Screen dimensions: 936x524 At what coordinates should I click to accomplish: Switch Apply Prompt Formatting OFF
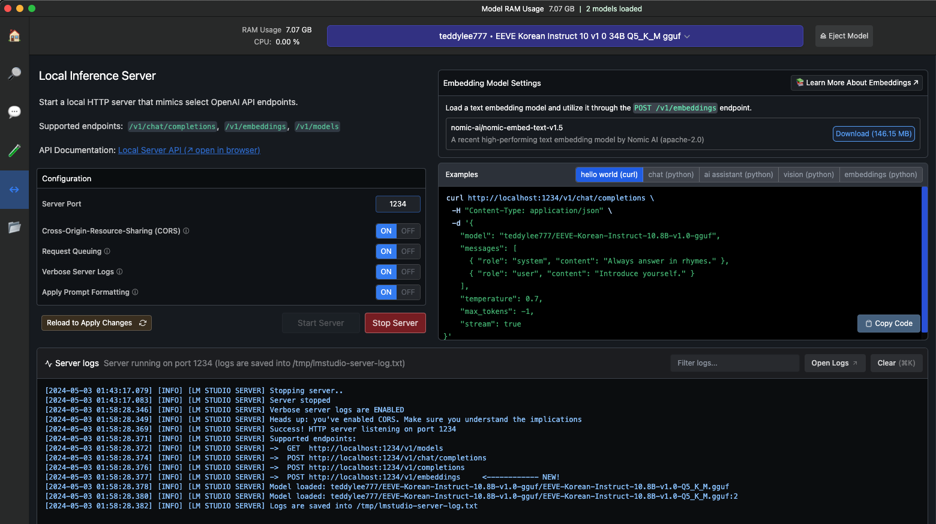[408, 292]
